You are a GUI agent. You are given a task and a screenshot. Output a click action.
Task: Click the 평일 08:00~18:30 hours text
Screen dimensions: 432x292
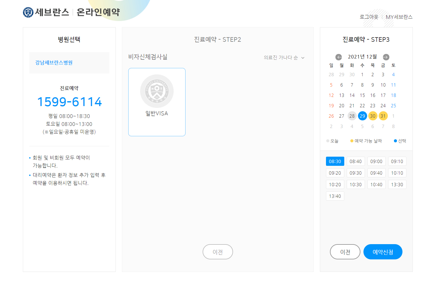[x=69, y=116]
